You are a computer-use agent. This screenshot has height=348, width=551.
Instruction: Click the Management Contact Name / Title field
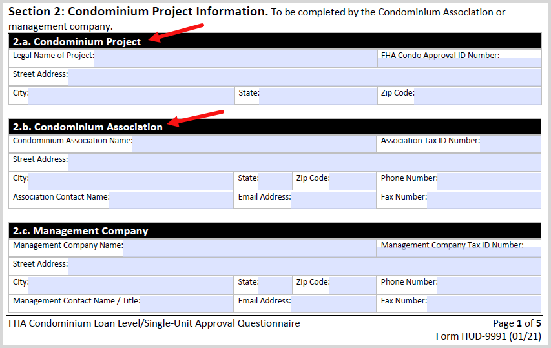coord(186,303)
